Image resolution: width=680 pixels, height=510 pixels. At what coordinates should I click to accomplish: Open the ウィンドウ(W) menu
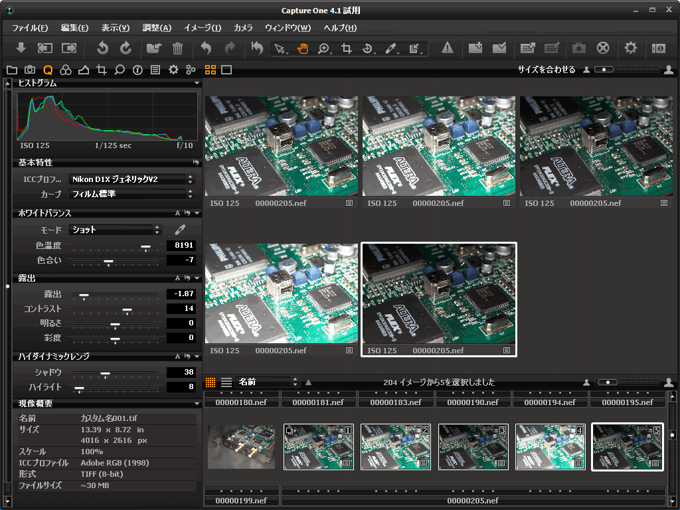tap(288, 28)
